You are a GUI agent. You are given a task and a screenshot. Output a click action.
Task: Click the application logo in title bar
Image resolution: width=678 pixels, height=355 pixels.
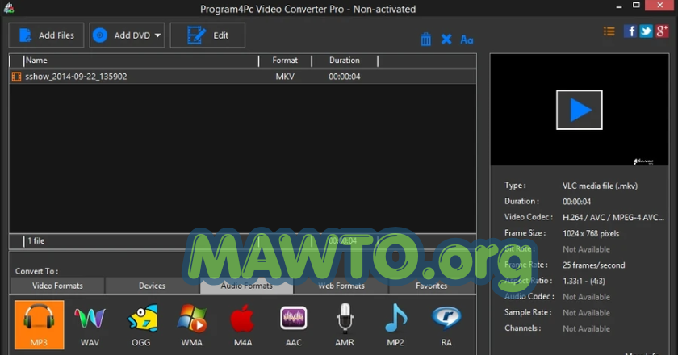click(x=9, y=8)
